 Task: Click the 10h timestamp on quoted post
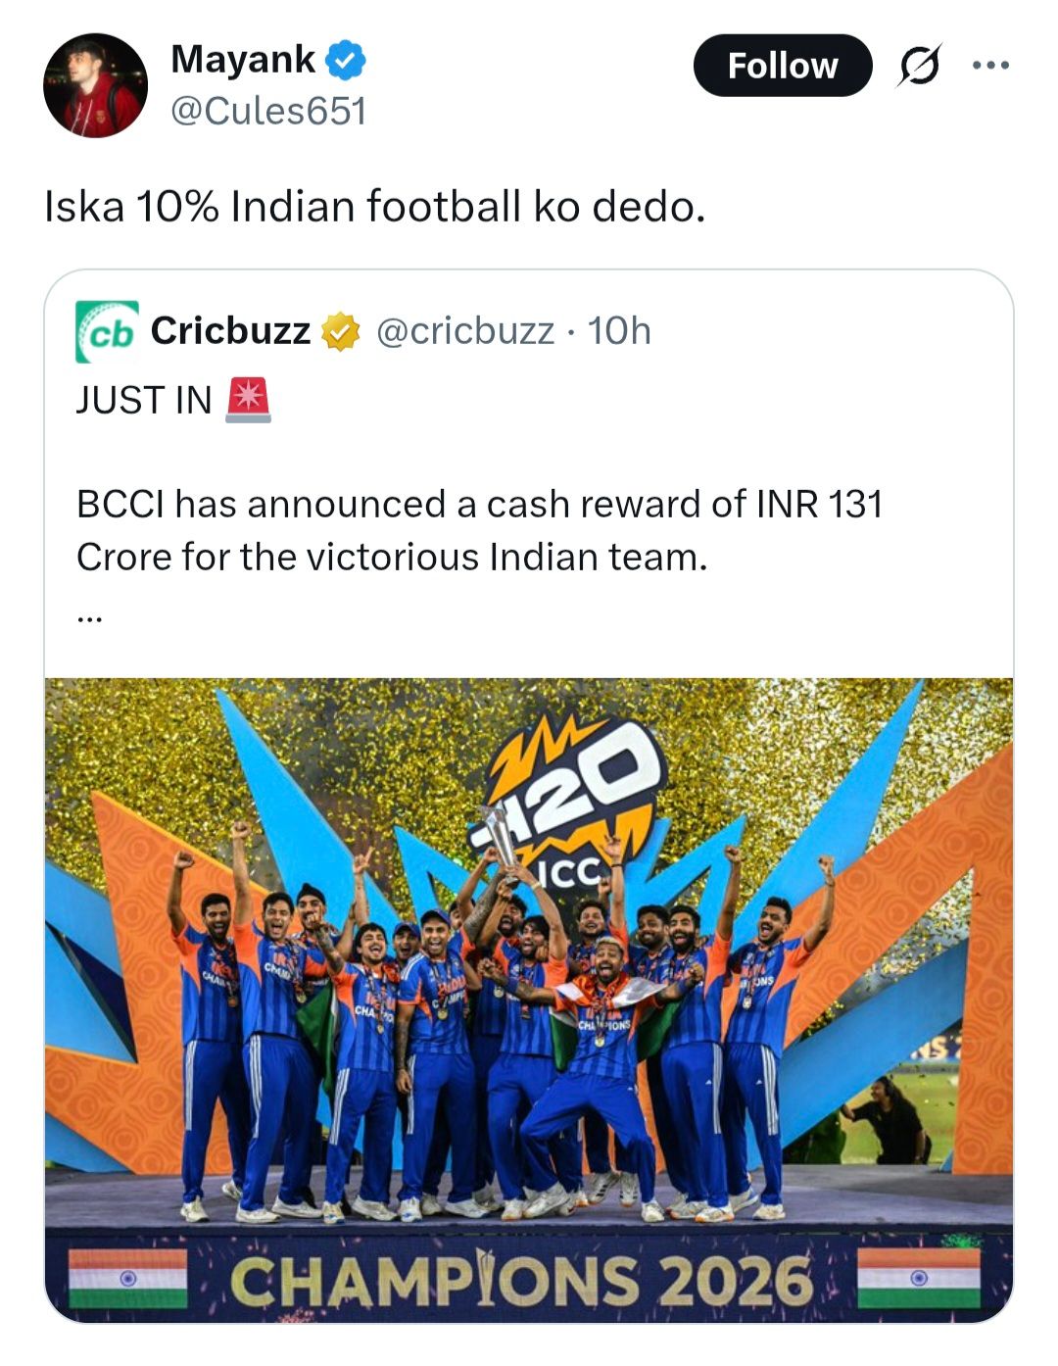click(619, 331)
